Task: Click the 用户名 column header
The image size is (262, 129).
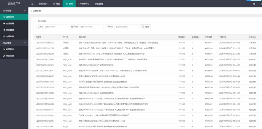Action: (x=65, y=37)
